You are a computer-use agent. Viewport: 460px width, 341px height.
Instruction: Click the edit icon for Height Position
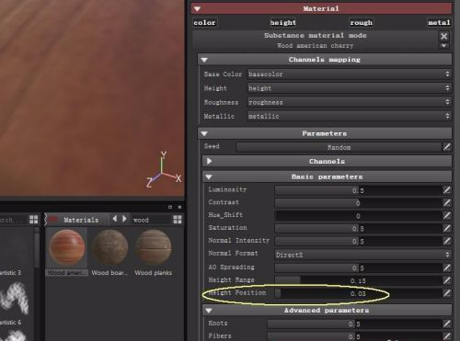tap(446, 293)
